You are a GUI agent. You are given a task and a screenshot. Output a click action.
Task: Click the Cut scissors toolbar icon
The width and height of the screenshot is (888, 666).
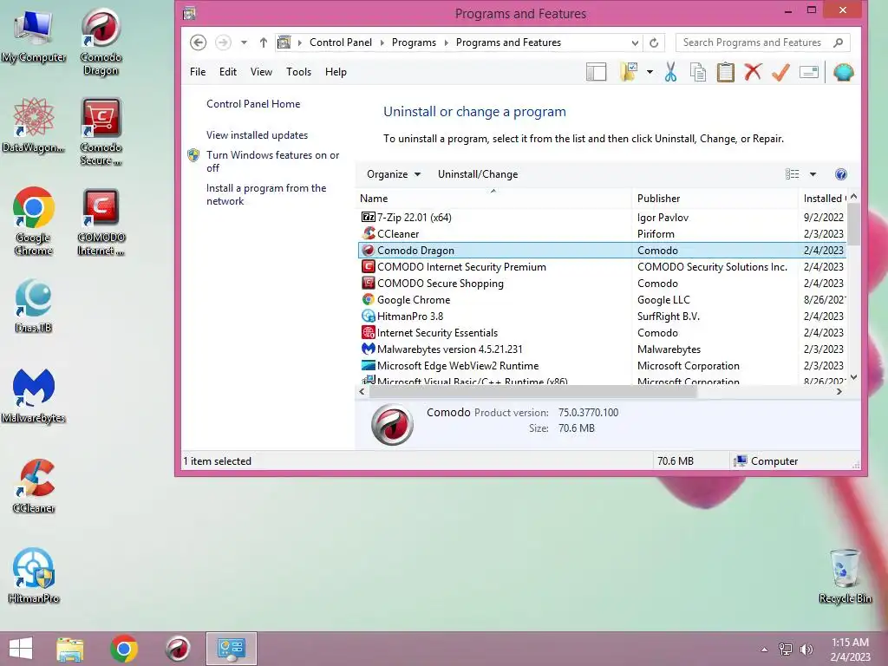[x=670, y=72]
